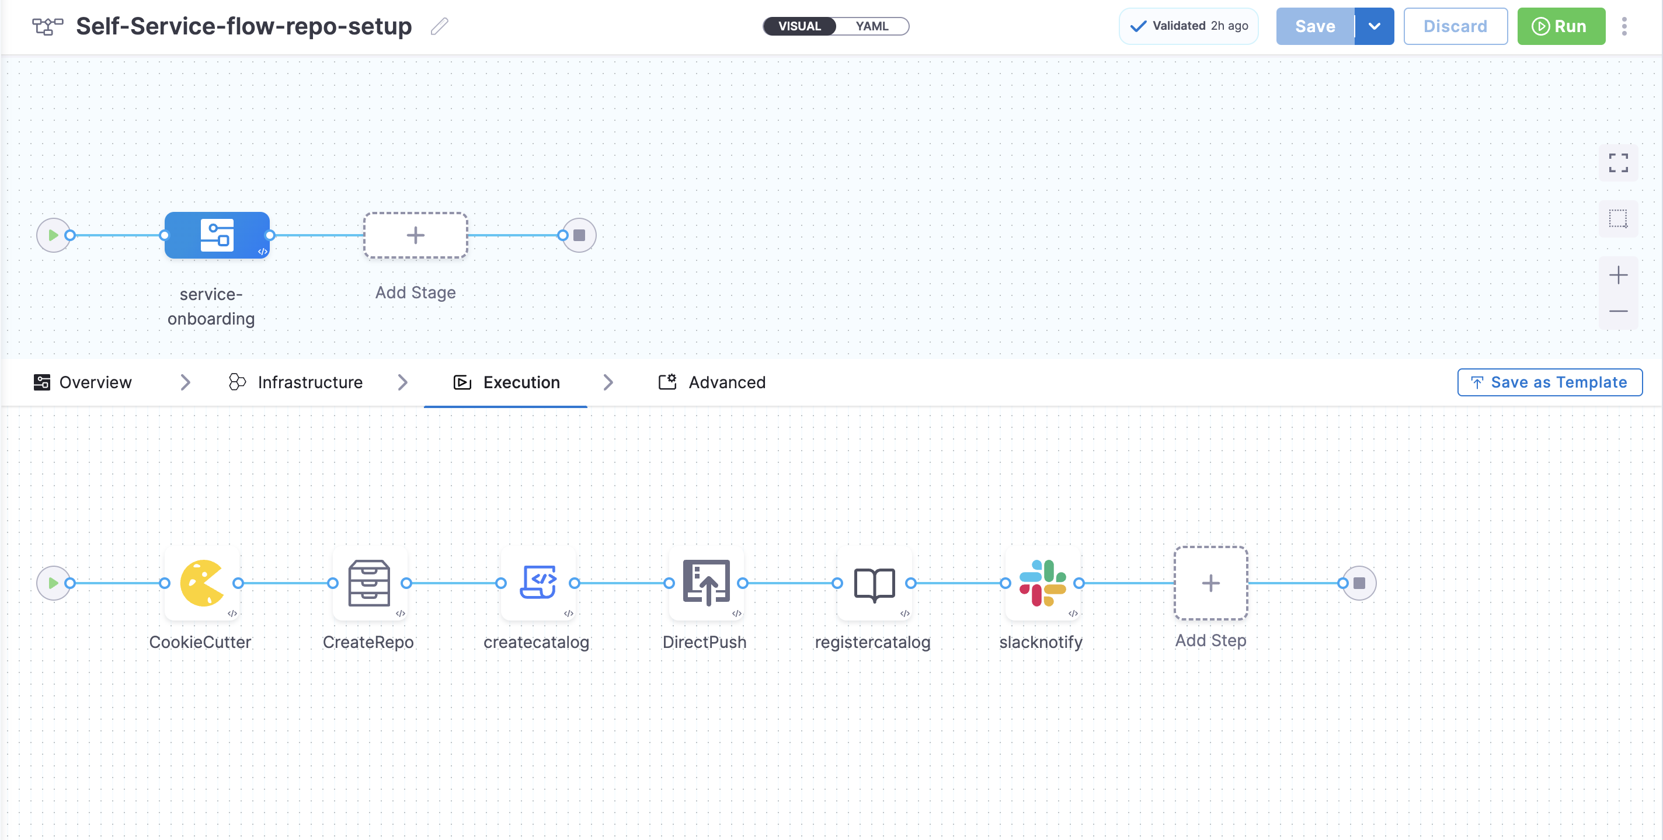Select the slacknotify Slack step

1041,583
